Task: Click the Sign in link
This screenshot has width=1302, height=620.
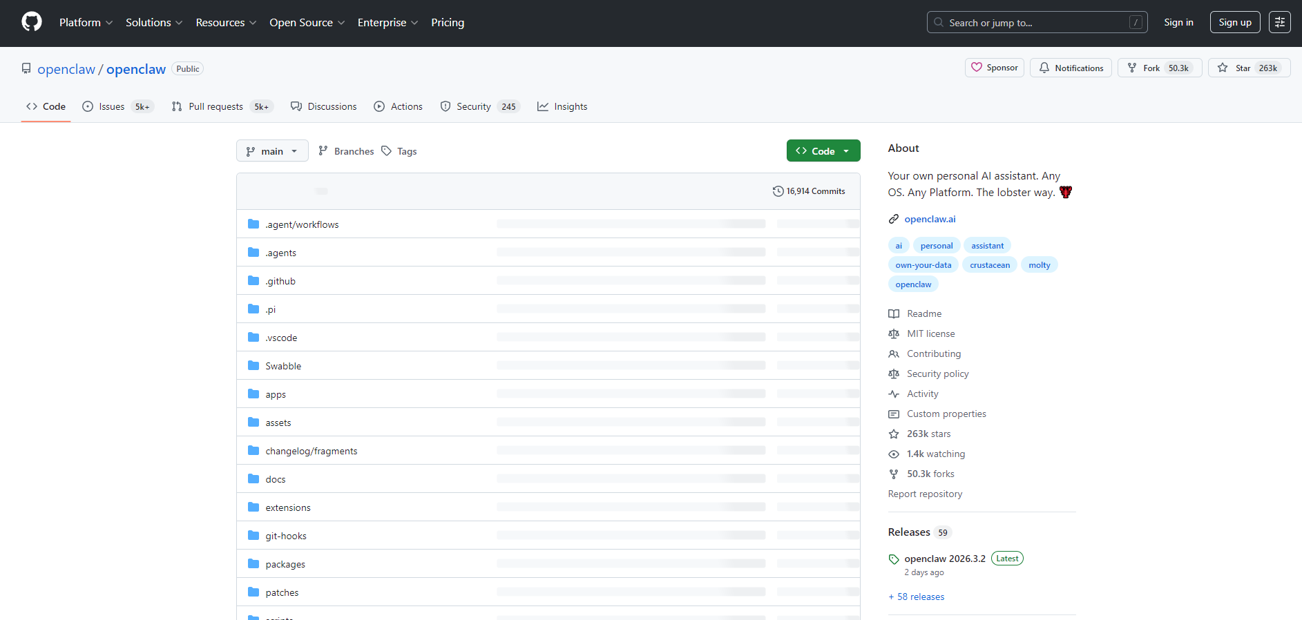Action: click(1178, 22)
